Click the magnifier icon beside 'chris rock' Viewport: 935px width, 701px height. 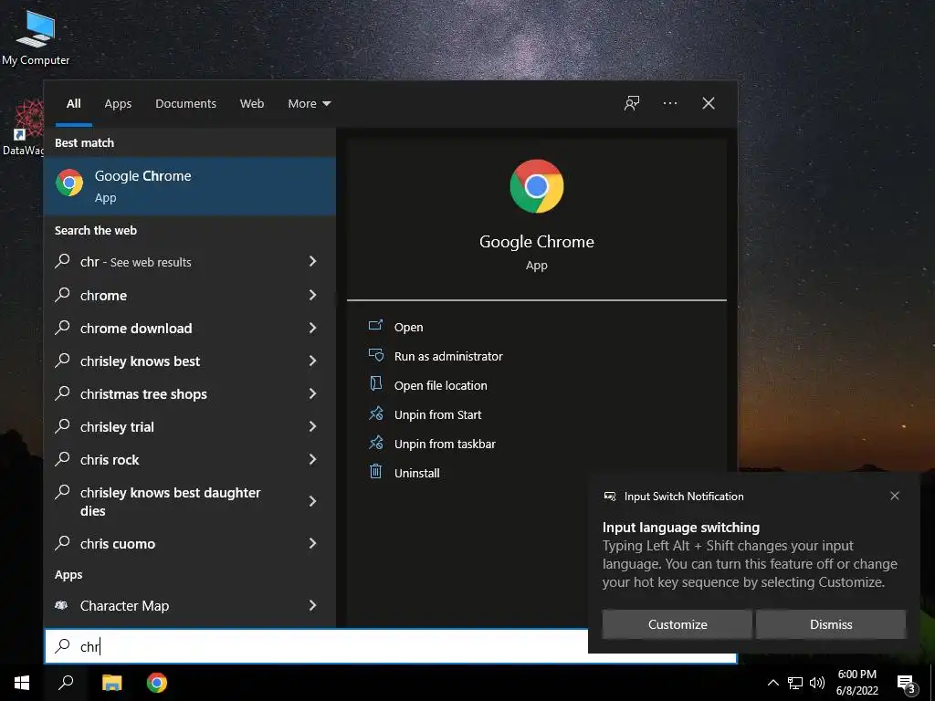pyautogui.click(x=63, y=458)
